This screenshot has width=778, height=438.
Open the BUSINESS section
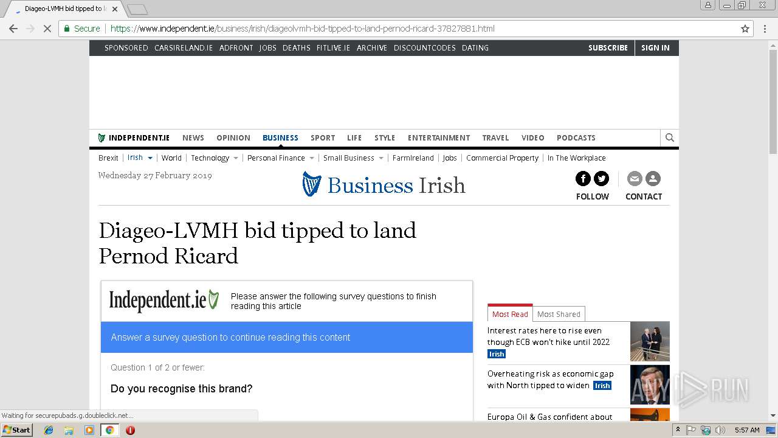pos(280,137)
